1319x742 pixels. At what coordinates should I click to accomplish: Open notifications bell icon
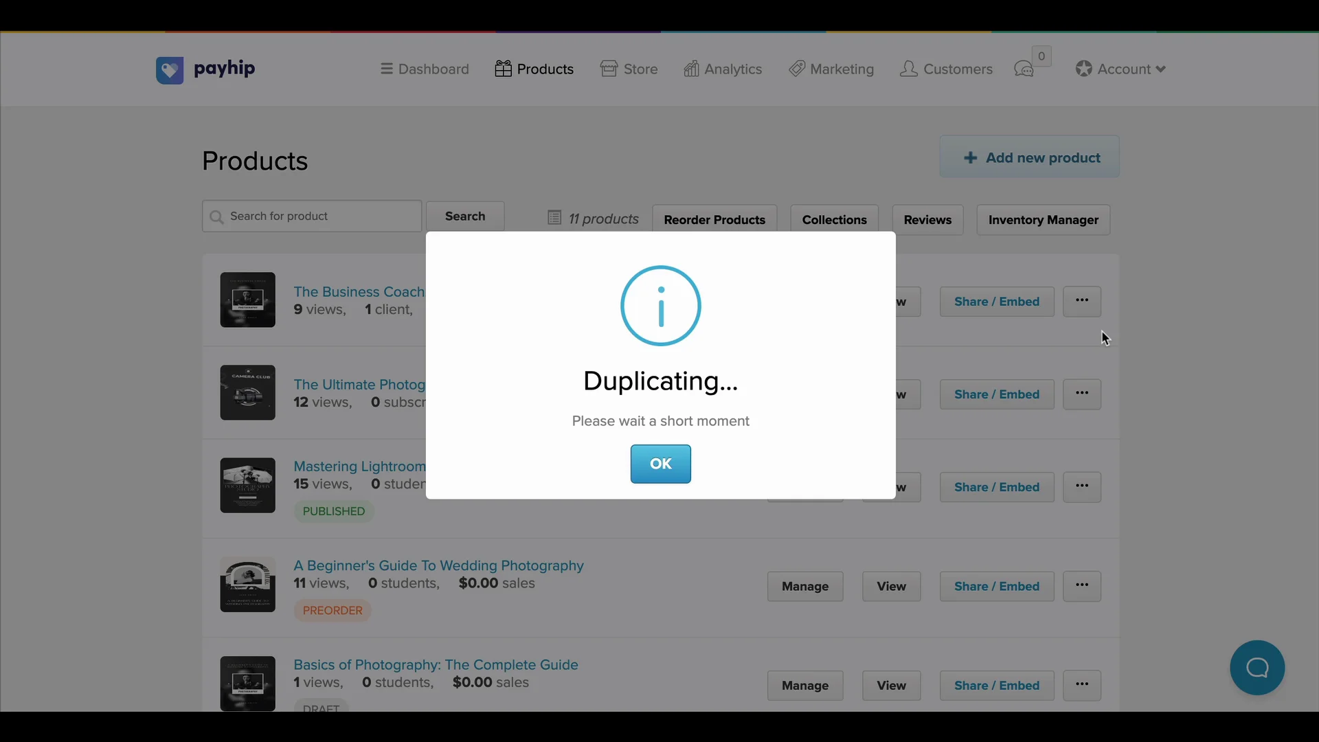1024,68
